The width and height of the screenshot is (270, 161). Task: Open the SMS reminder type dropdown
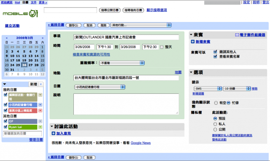coord(208,88)
